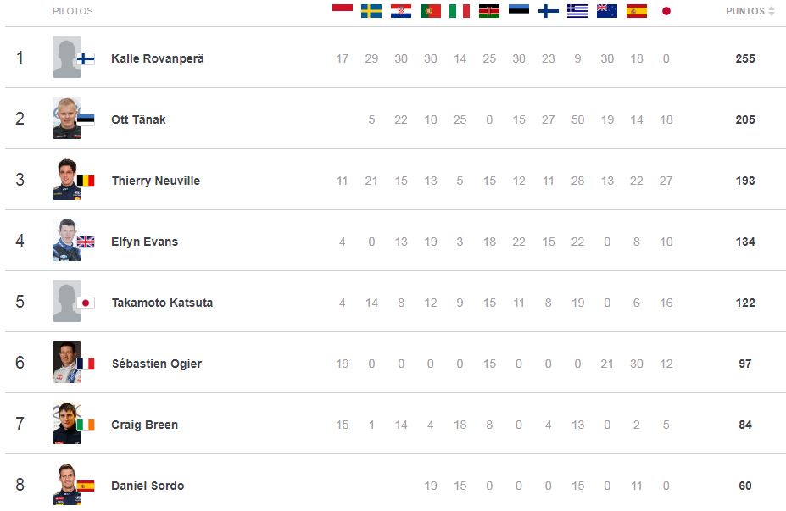Click Elfyn Evans' profile photo

[65, 239]
